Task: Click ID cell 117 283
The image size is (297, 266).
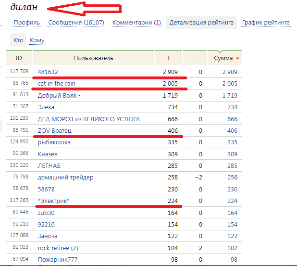Action: click(19, 200)
